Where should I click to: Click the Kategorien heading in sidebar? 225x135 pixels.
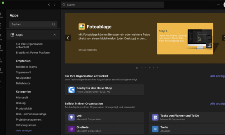coord(23,92)
